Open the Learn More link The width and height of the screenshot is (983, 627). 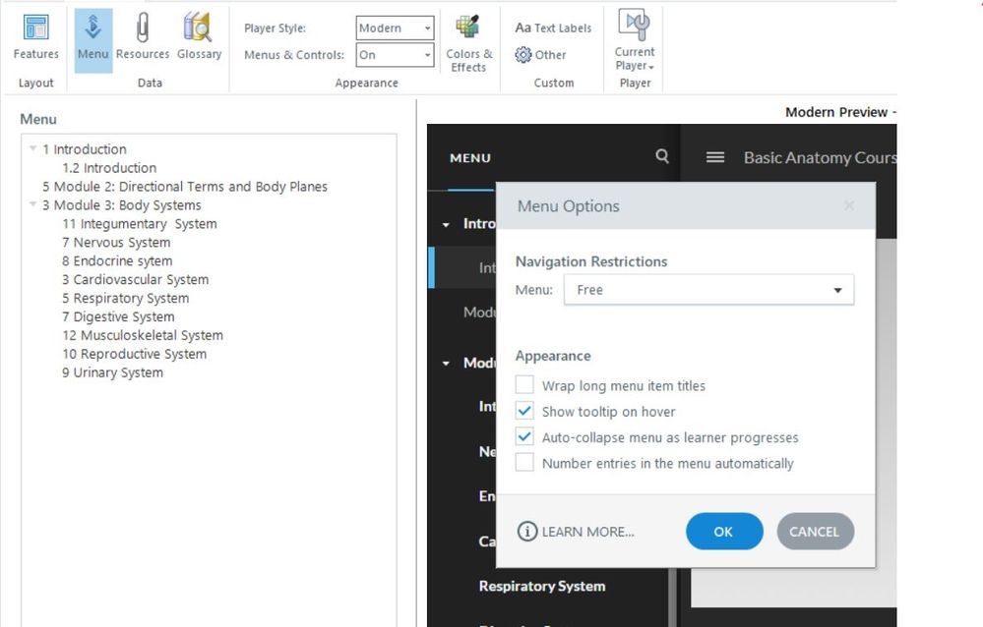[588, 532]
